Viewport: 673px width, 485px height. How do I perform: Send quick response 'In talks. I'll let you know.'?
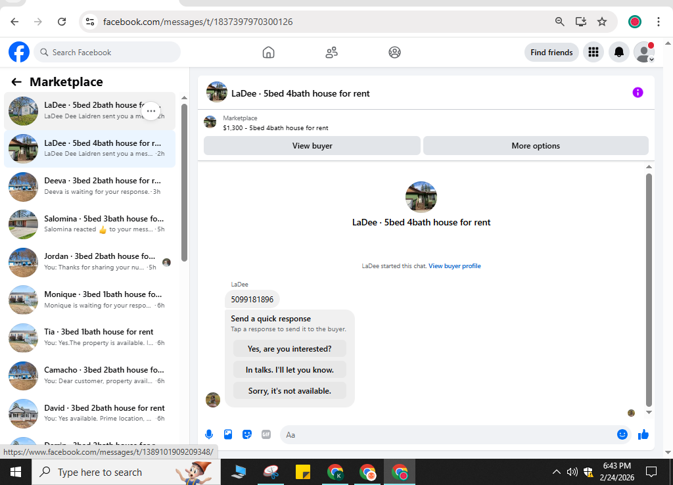click(x=289, y=369)
